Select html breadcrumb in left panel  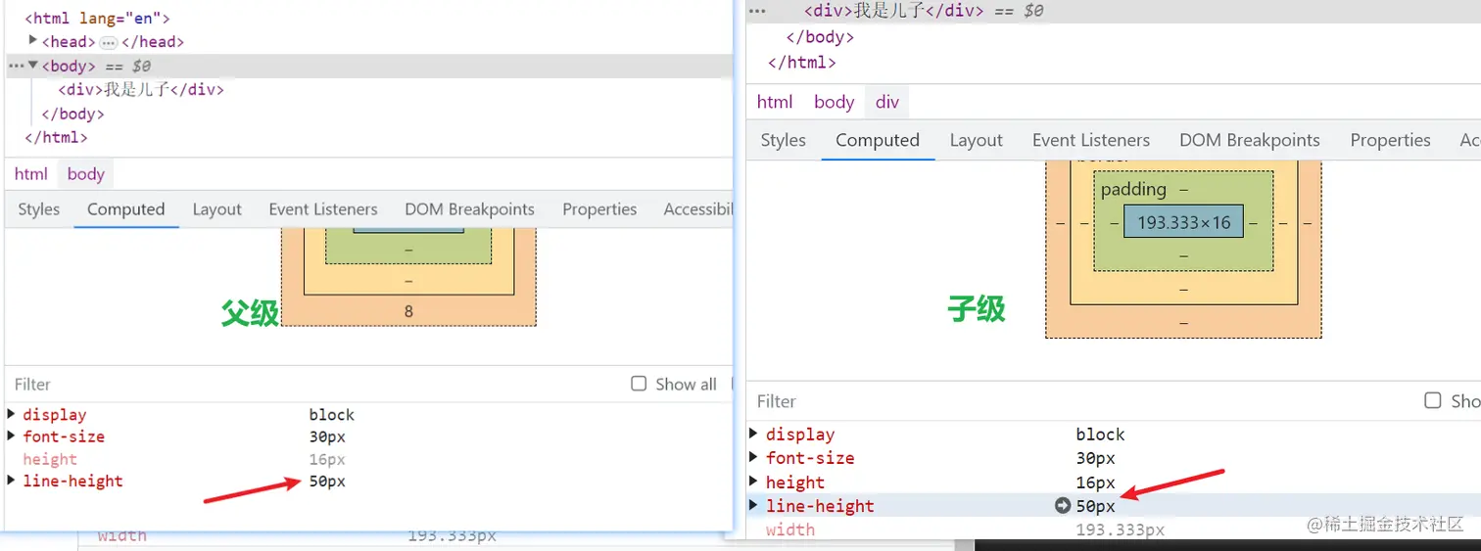(x=31, y=174)
